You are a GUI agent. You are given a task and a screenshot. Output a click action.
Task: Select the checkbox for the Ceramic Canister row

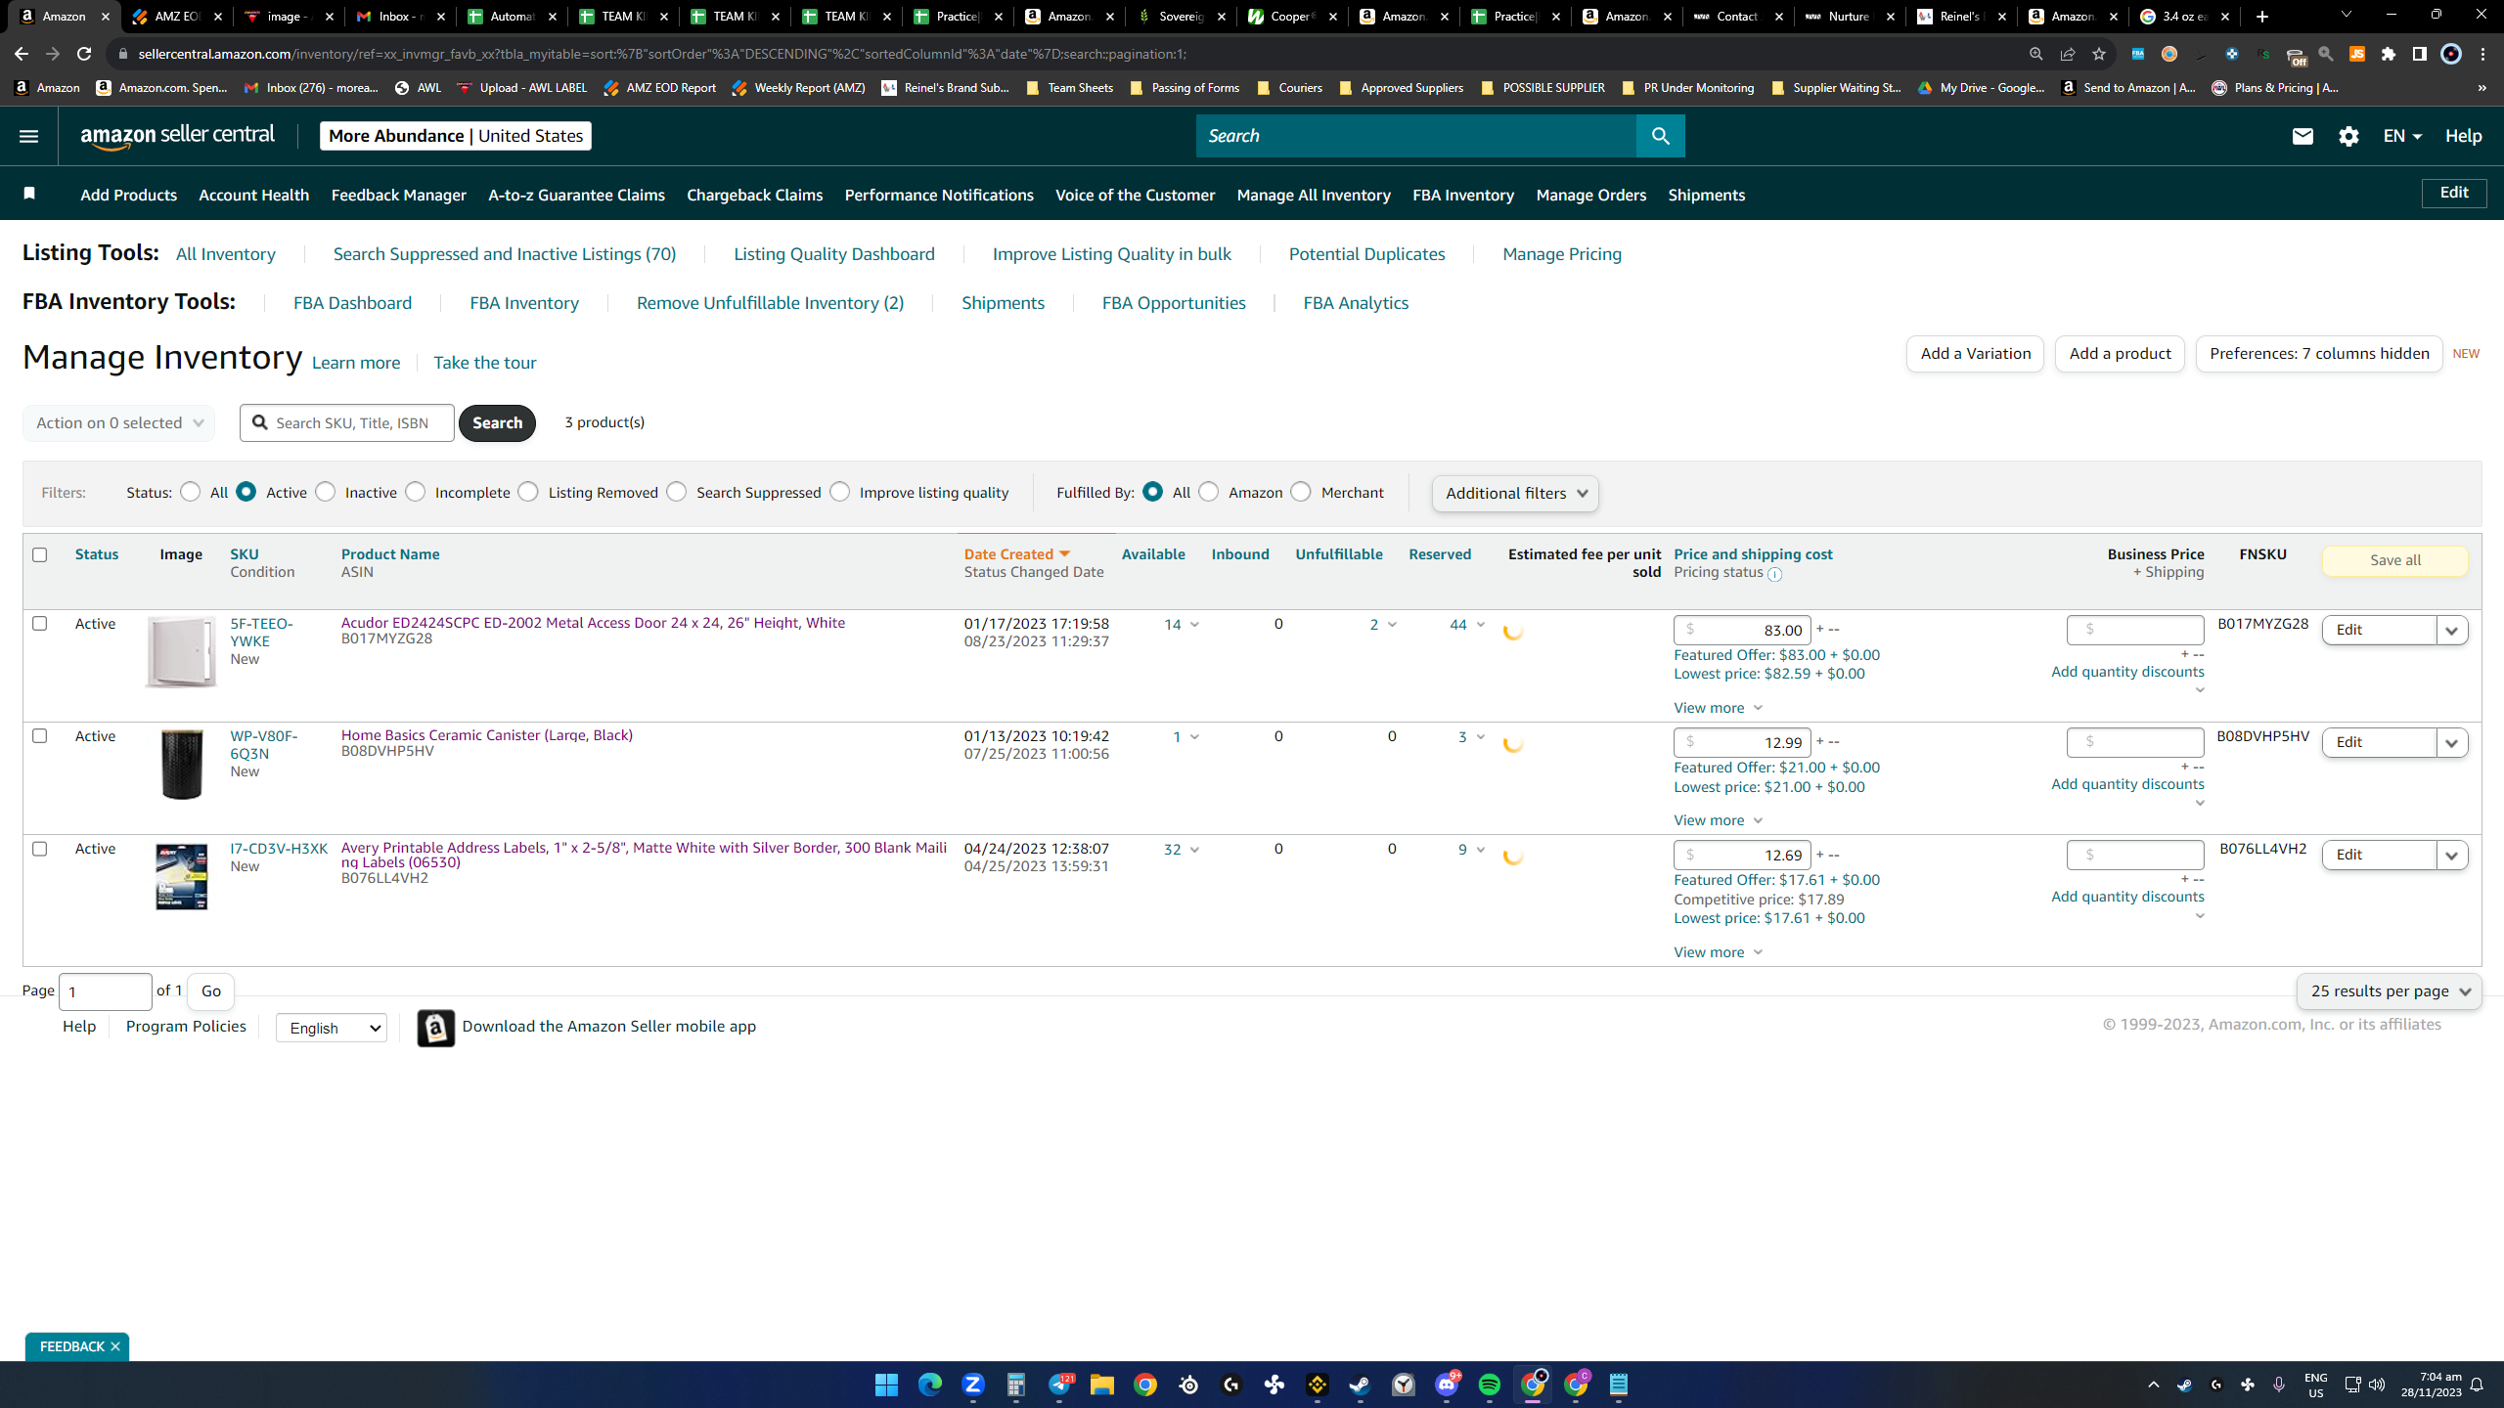tap(40, 735)
